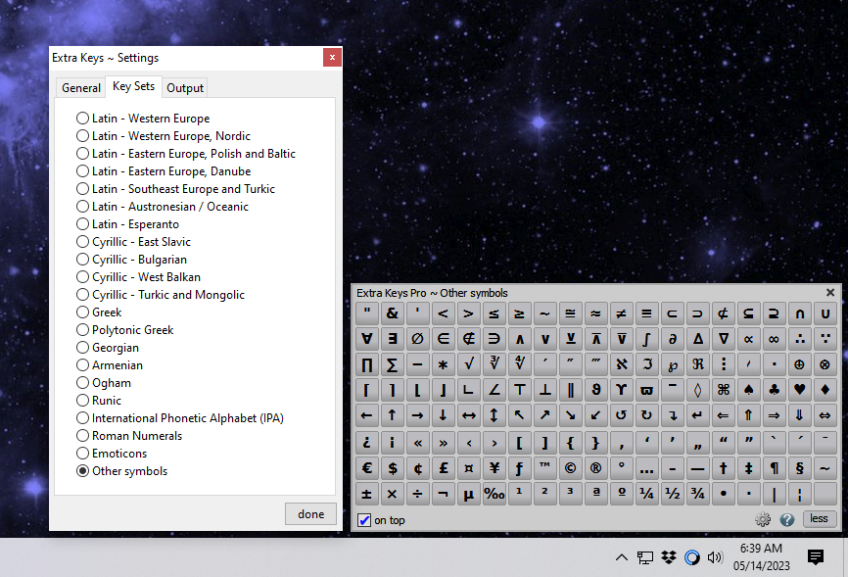848x577 pixels.
Task: Open help via the question mark icon
Action: tap(787, 519)
